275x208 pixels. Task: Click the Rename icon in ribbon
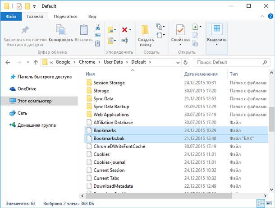coord(124,41)
